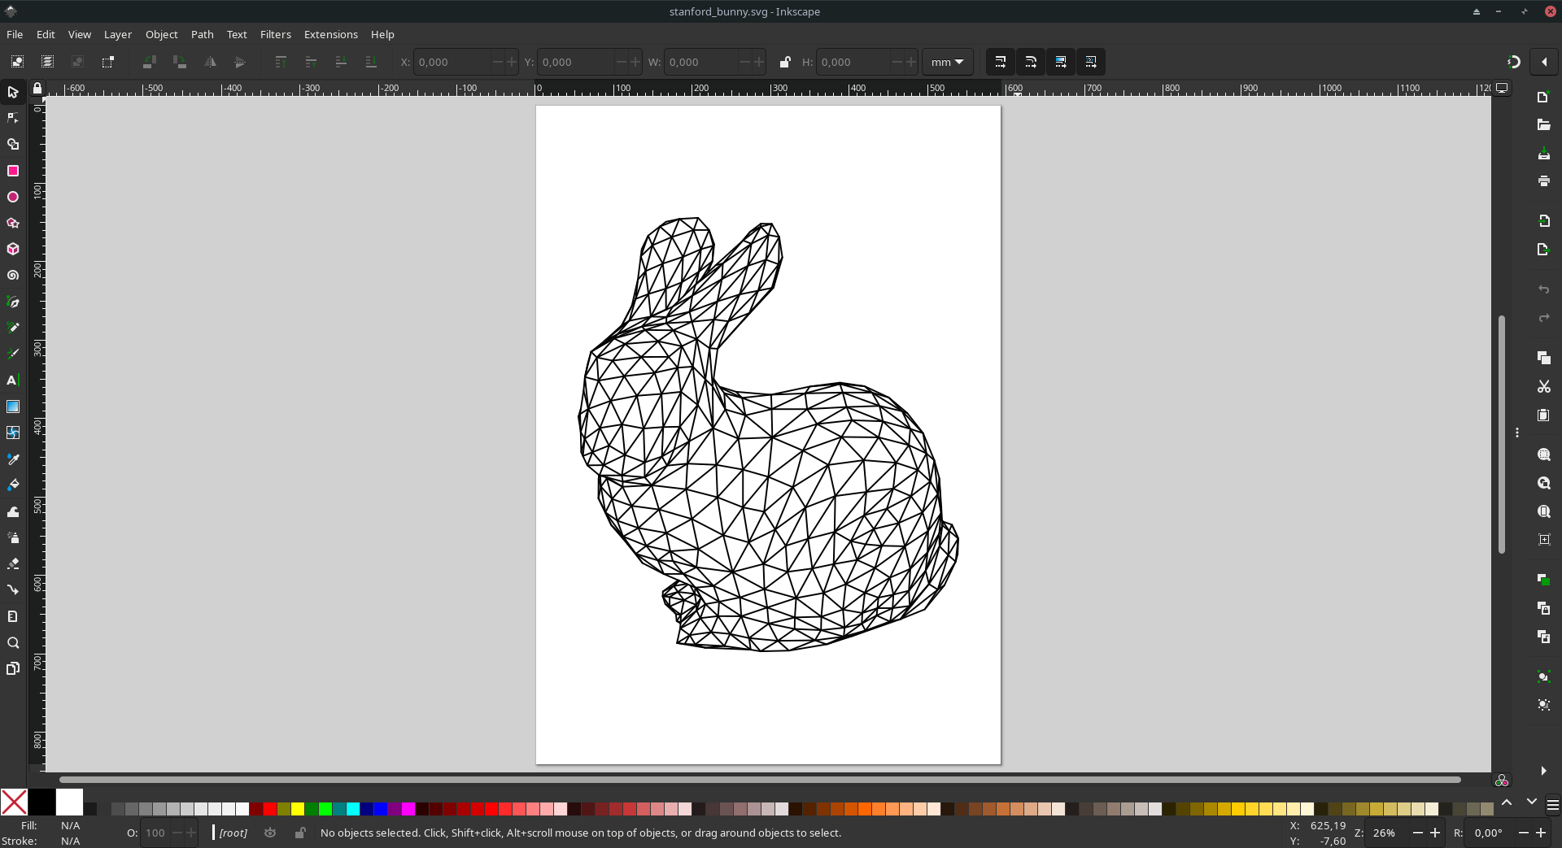Viewport: 1562px width, 848px height.
Task: Toggle move patterns with object
Action: pyautogui.click(x=1091, y=62)
